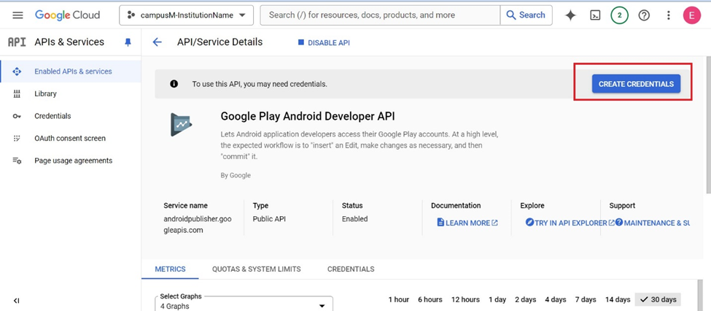The width and height of the screenshot is (711, 311).
Task: Activate Cloud Shell terminal icon
Action: pos(595,15)
